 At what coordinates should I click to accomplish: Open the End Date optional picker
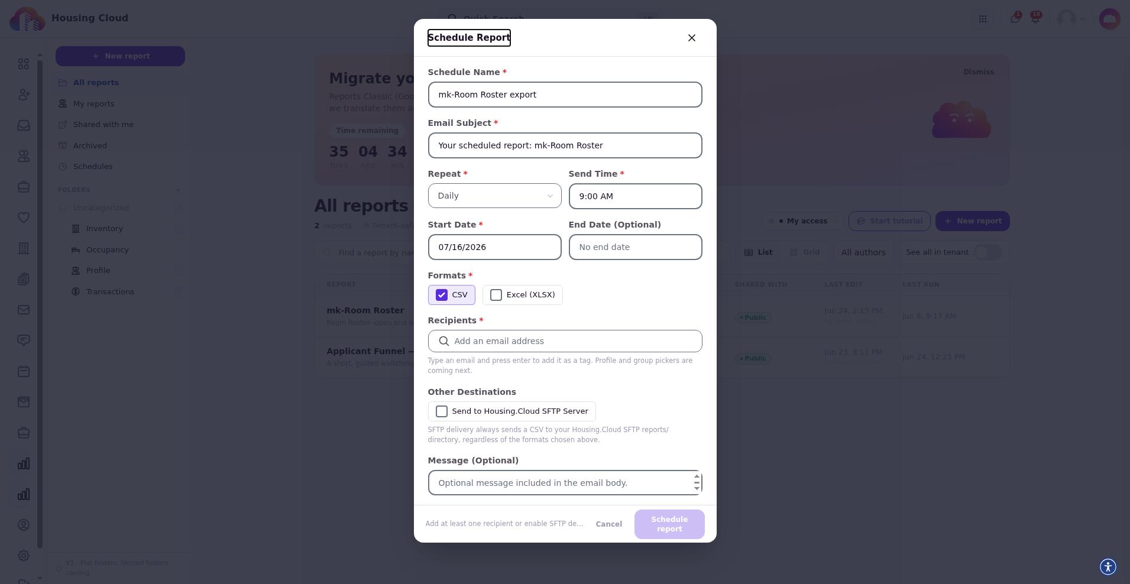[635, 247]
